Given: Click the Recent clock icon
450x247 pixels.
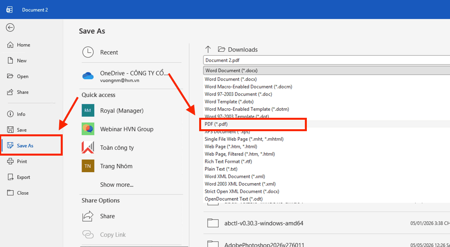Looking at the screenshot, I should click(88, 52).
